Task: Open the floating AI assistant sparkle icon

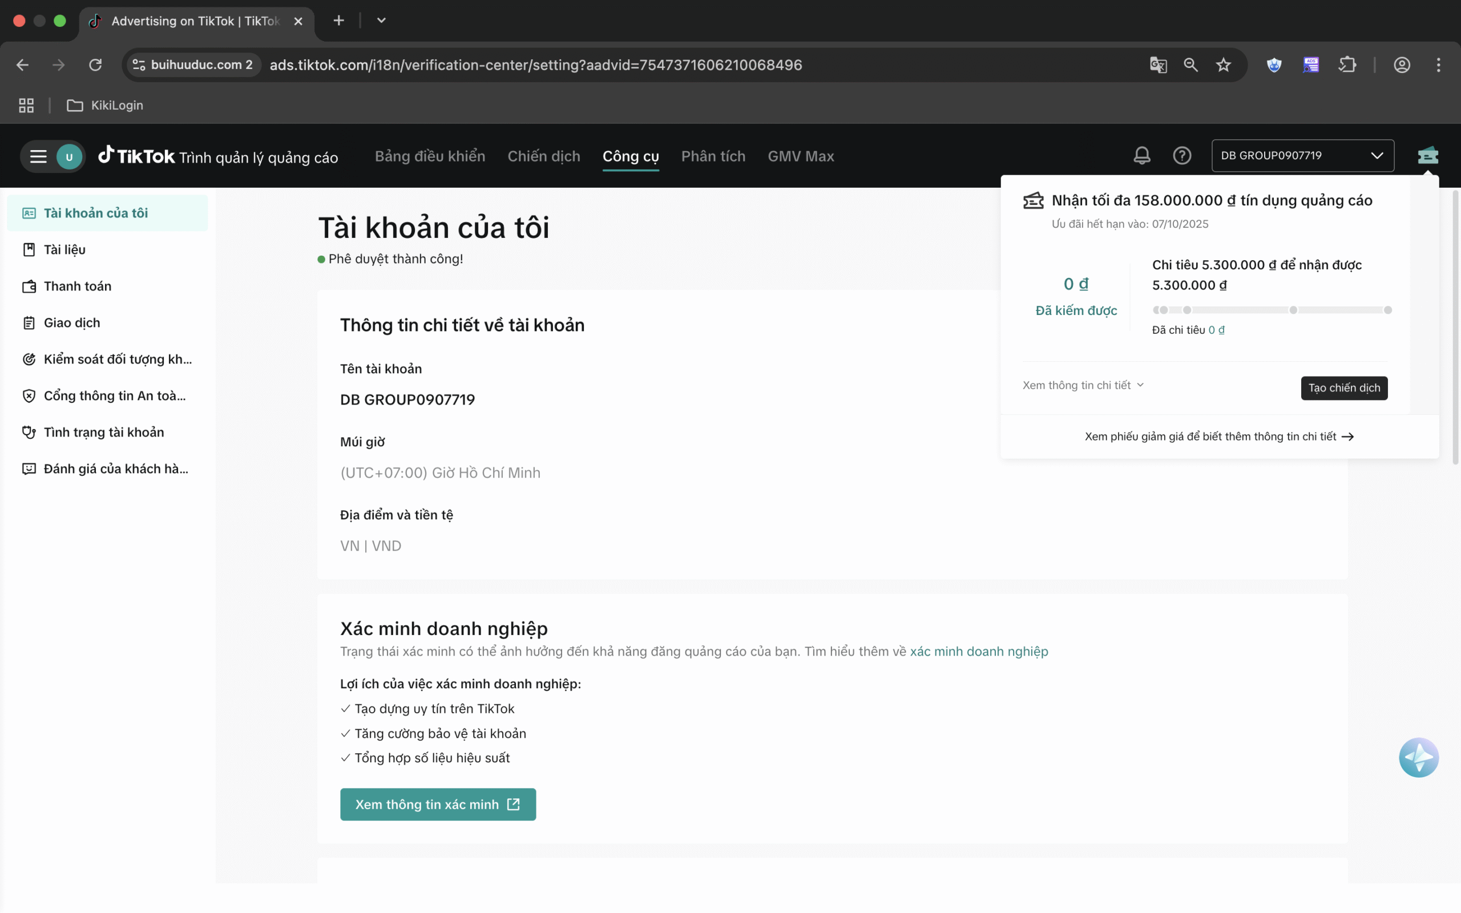Action: tap(1418, 757)
